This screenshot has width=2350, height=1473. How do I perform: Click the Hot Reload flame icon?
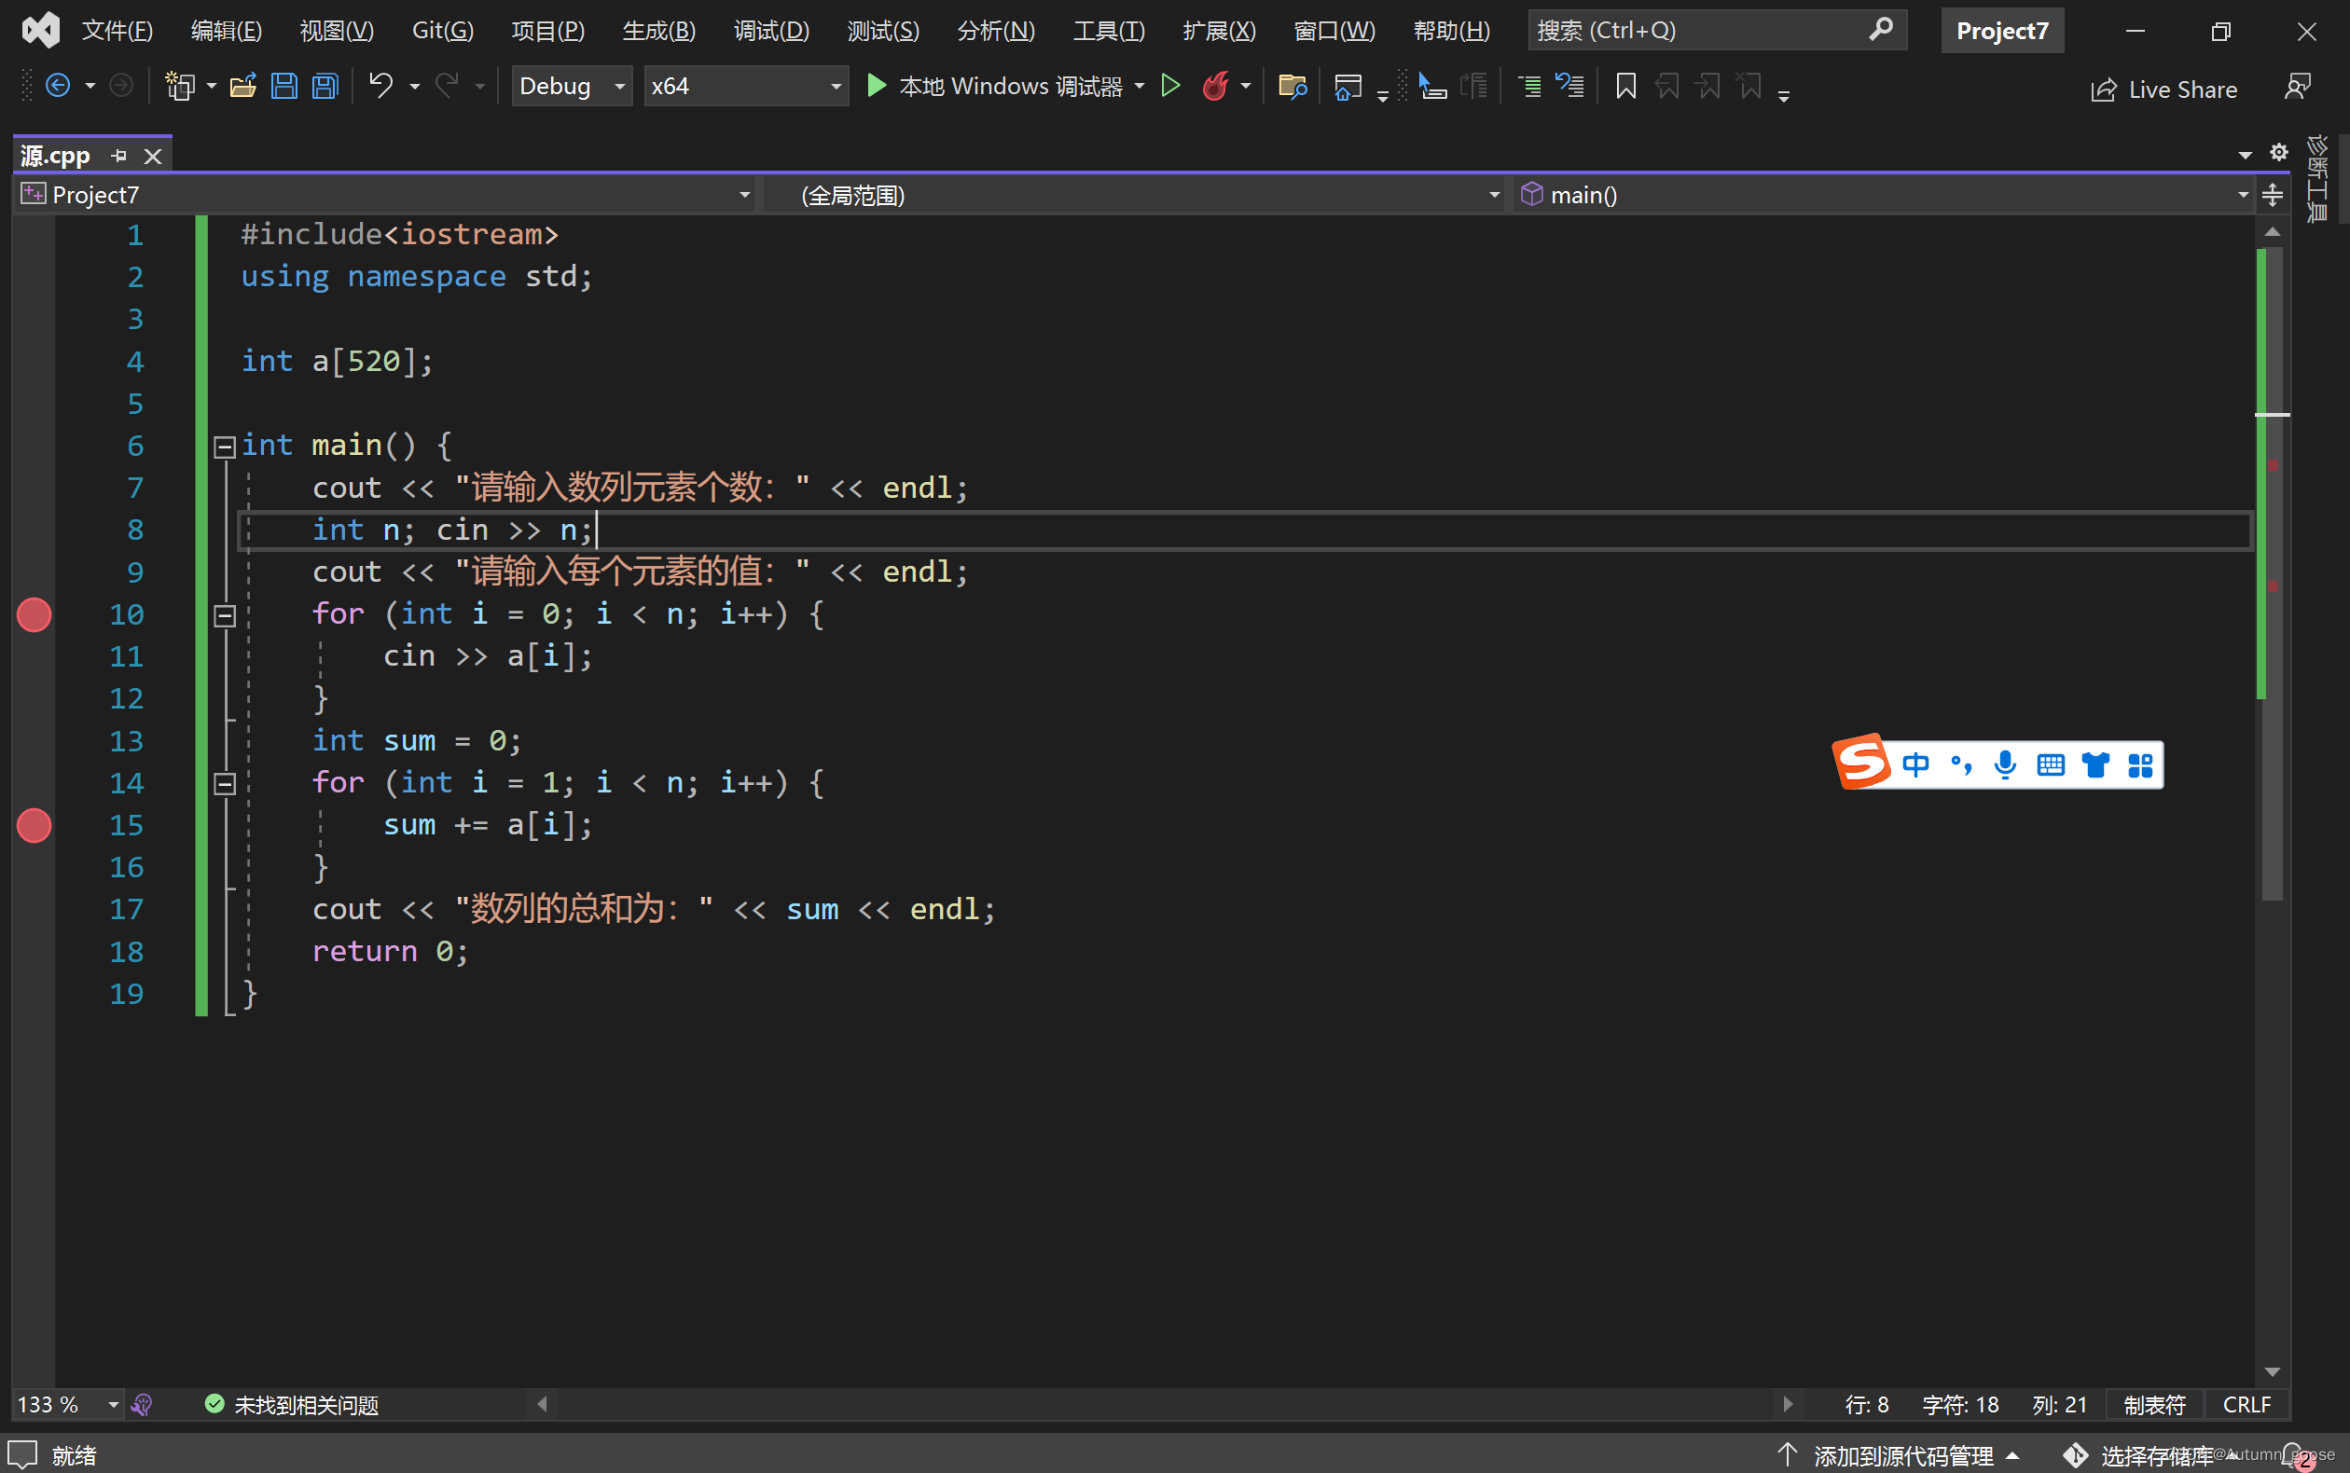1215,87
